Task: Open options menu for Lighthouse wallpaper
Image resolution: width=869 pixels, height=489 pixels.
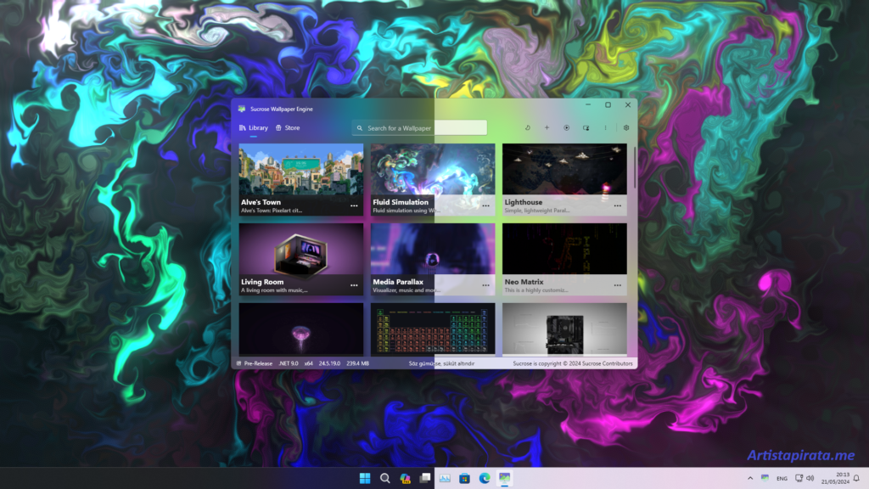Action: coord(619,205)
